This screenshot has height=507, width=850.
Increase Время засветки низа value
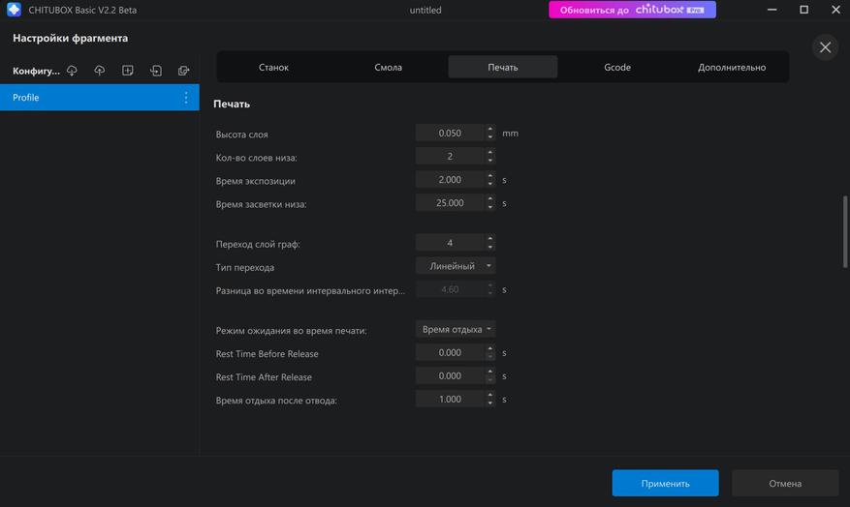[490, 199]
